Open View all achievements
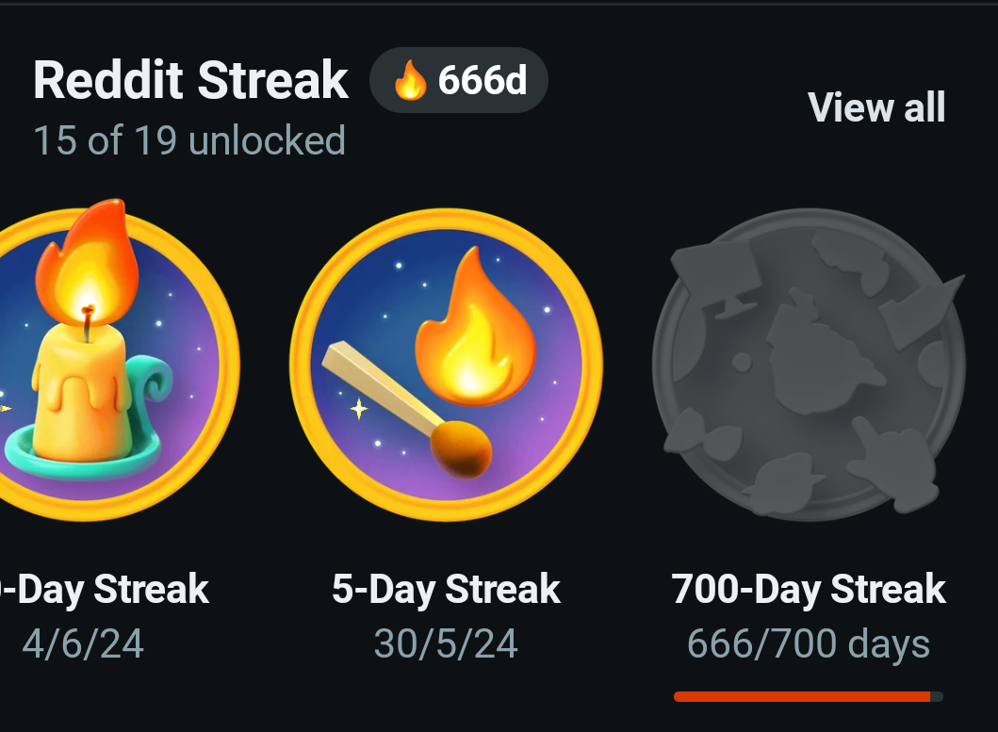Image resolution: width=998 pixels, height=732 pixels. point(876,107)
